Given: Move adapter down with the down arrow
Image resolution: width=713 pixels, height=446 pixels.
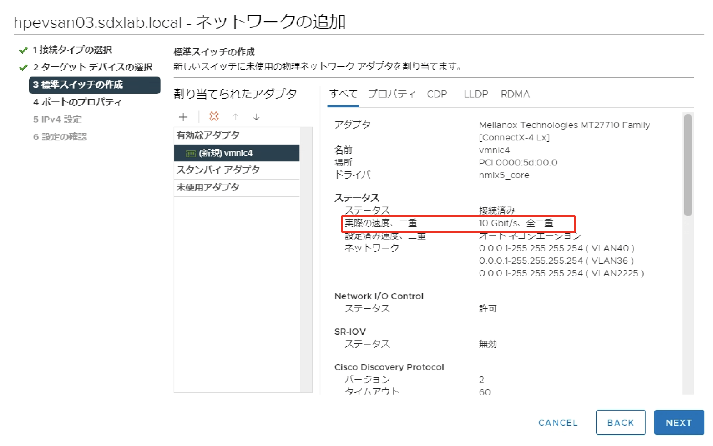Looking at the screenshot, I should pos(257,117).
